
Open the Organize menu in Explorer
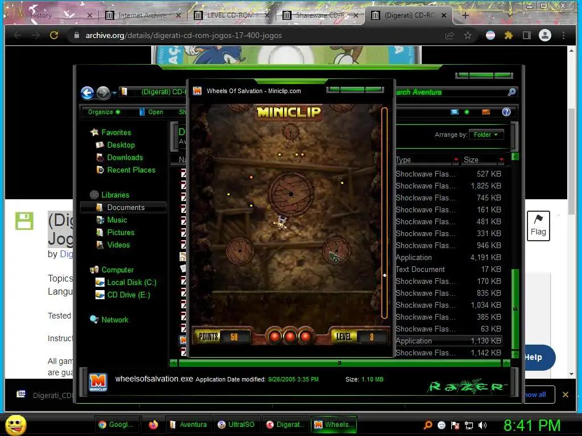(104, 112)
